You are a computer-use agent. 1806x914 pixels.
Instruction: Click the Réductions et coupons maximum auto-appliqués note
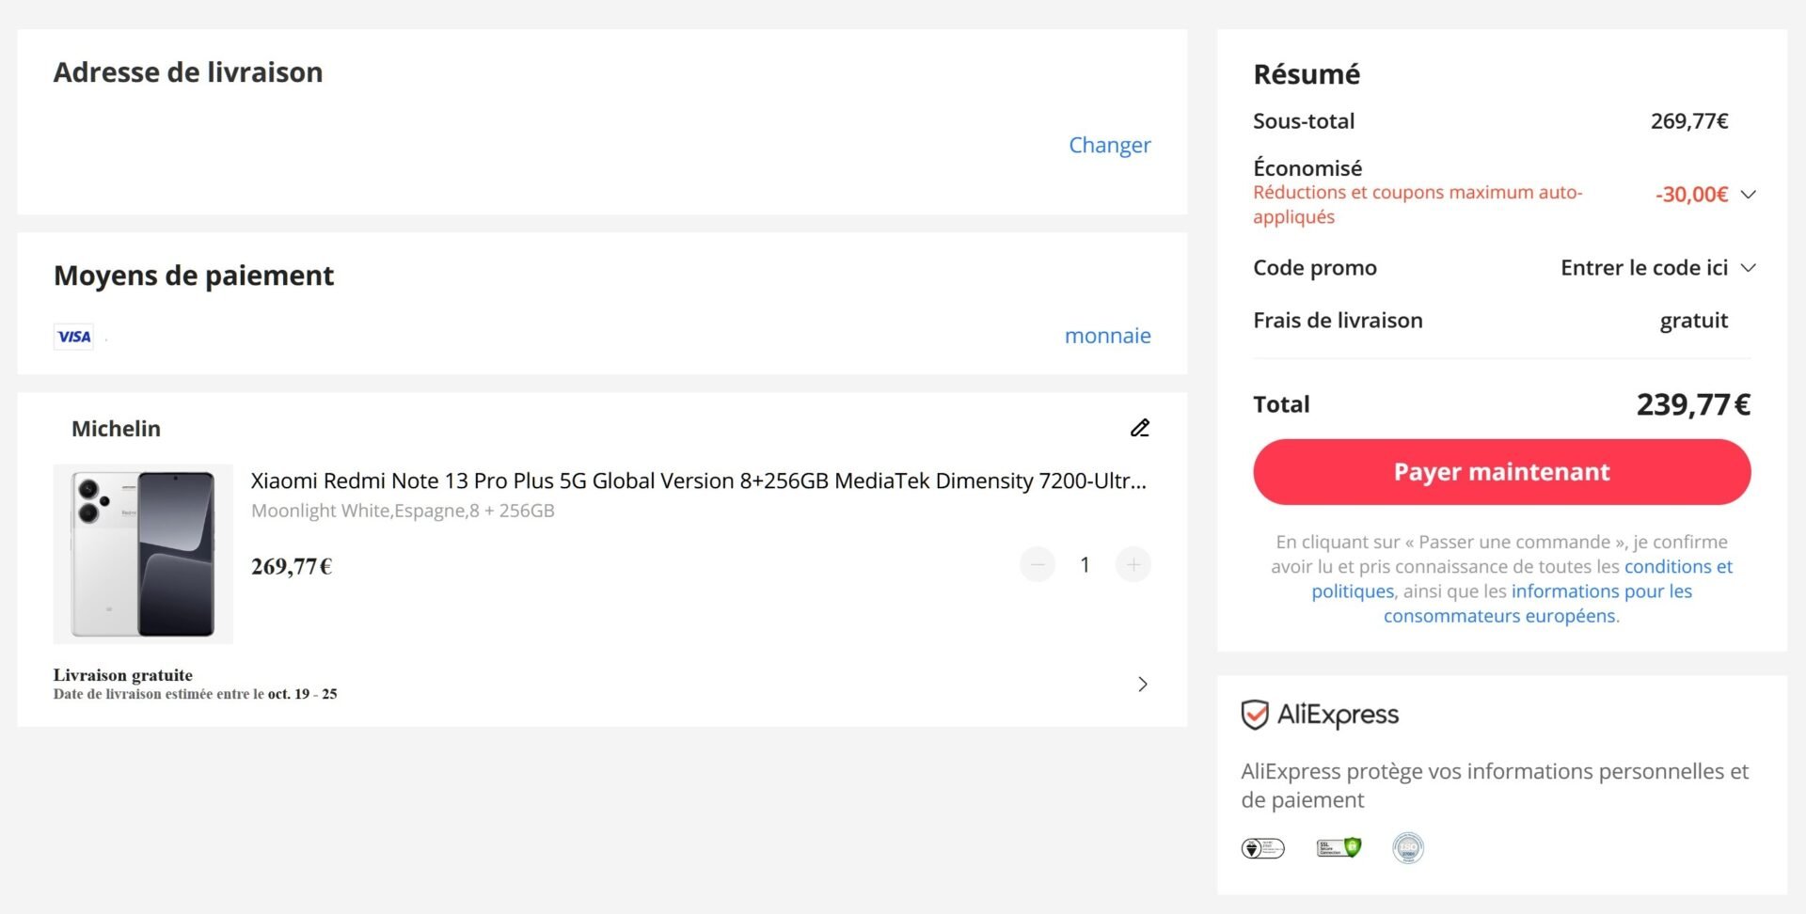coord(1418,204)
